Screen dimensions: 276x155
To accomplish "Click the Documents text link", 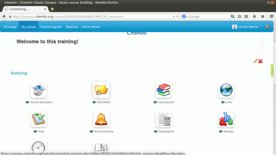I will click(x=103, y=102).
